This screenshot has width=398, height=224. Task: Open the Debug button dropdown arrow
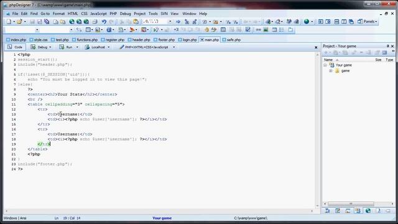click(x=50, y=47)
